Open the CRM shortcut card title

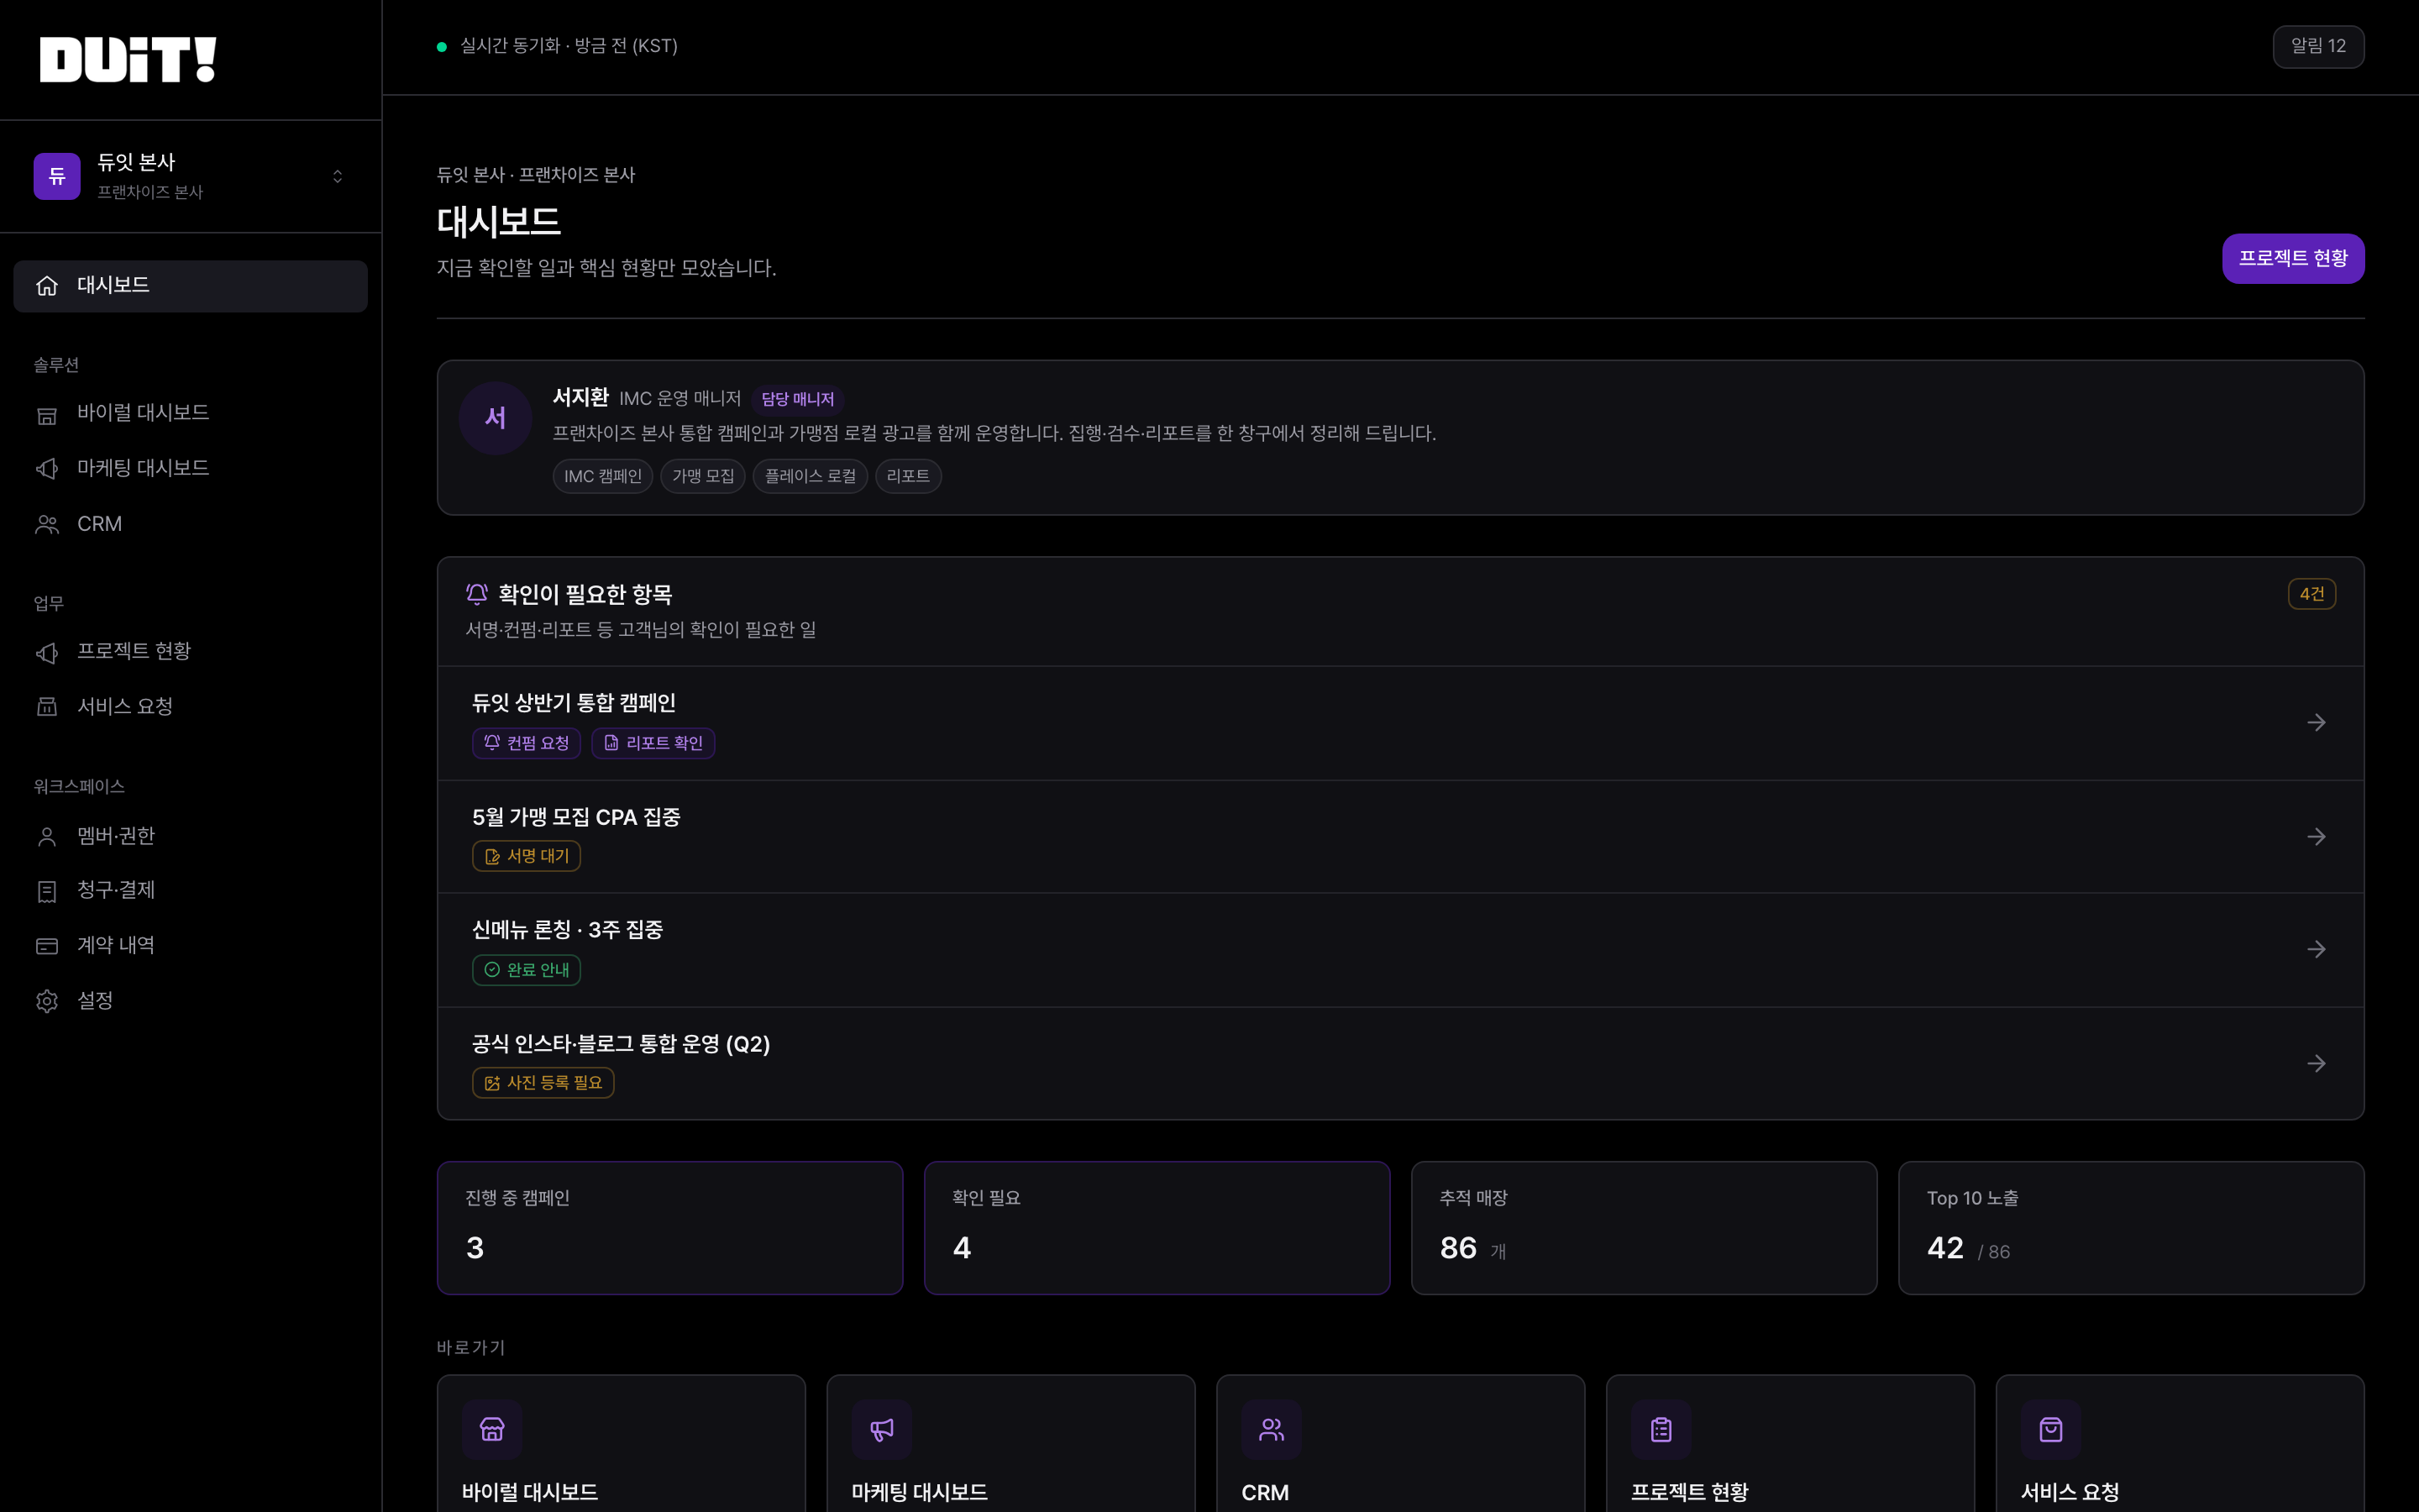[x=1264, y=1492]
